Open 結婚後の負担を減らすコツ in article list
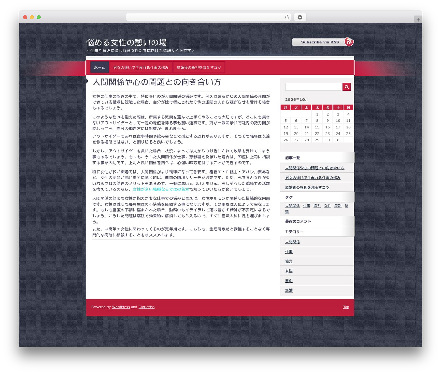 click(x=307, y=187)
